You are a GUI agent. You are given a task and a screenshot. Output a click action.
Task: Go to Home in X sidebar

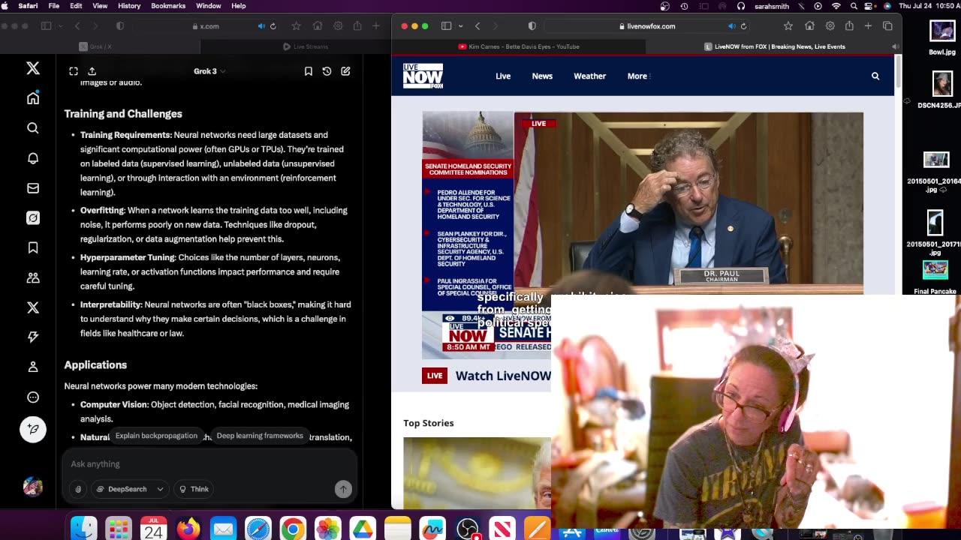(33, 98)
